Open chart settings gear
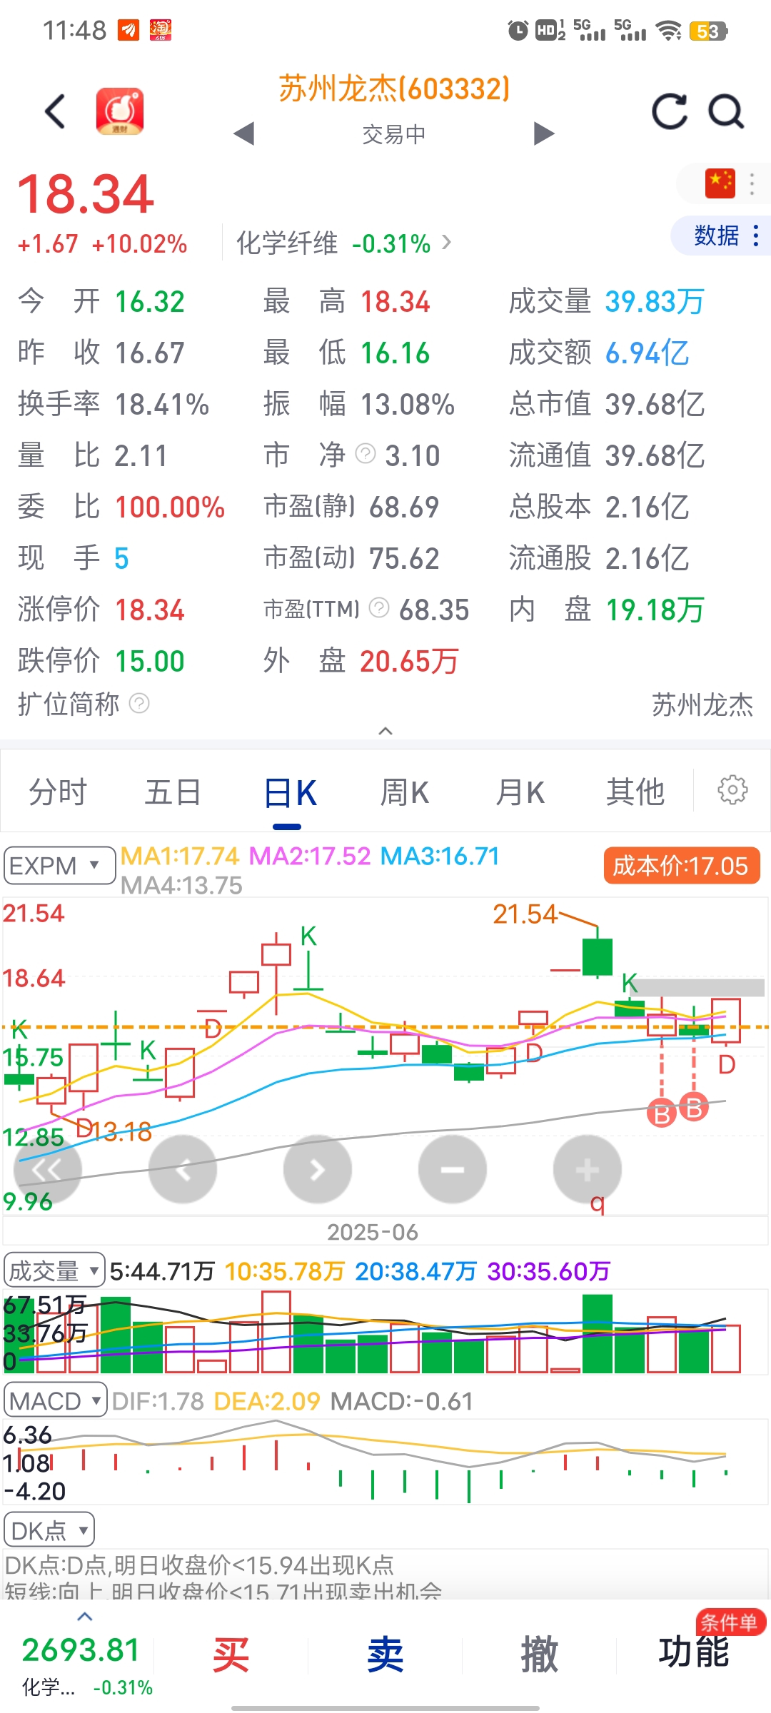The height and width of the screenshot is (1713, 771). coord(732,790)
